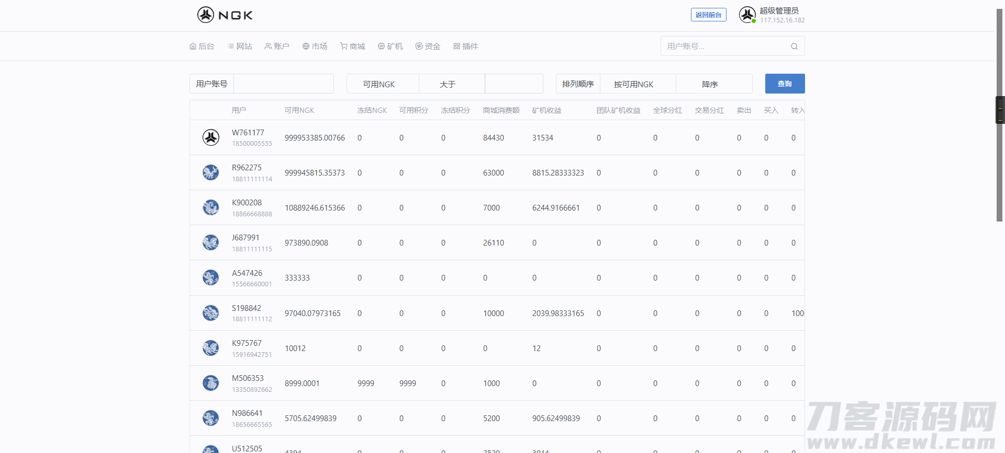1005x453 pixels.
Task: Click the avatar of user A547426
Action: [211, 277]
